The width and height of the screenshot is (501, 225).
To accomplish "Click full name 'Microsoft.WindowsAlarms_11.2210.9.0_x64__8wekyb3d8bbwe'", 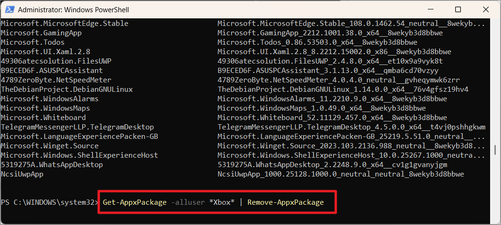I will [332, 99].
